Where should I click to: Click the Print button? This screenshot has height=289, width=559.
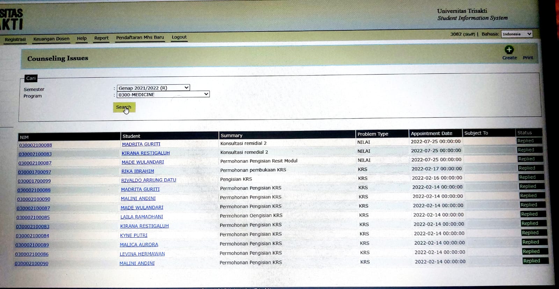[x=528, y=58]
